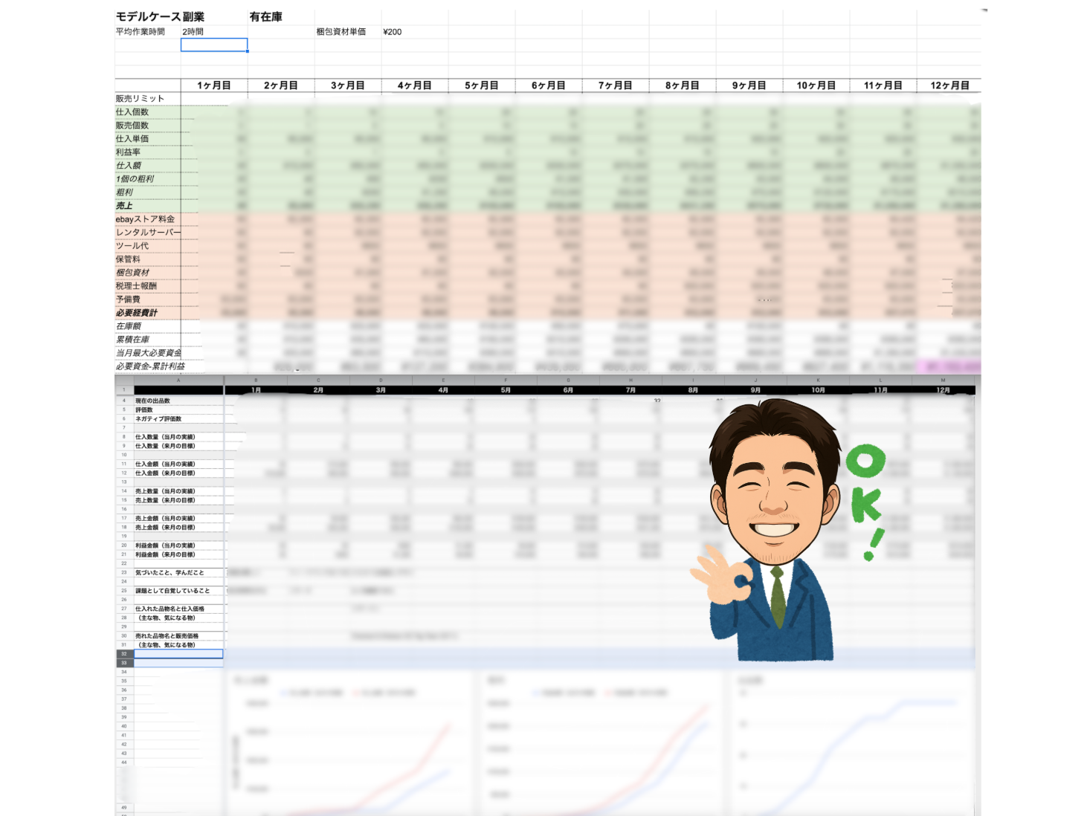
Task: Click the '販売個数' row label
Action: coord(132,125)
